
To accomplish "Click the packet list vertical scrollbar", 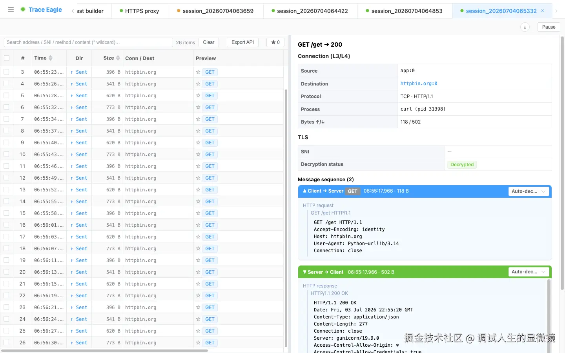I will 286,218.
